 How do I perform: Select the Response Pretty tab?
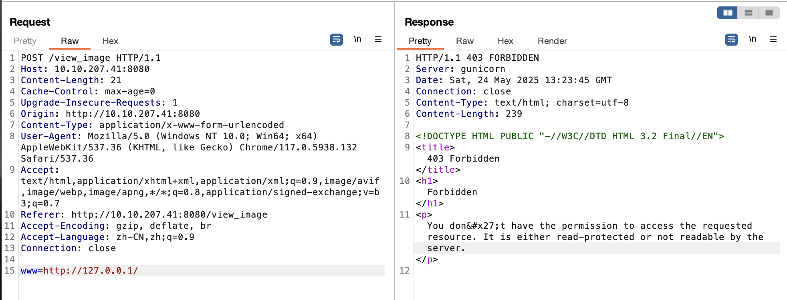420,41
